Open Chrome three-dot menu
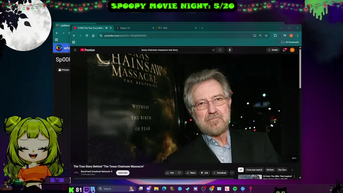This screenshot has width=343, height=193. coord(297,35)
